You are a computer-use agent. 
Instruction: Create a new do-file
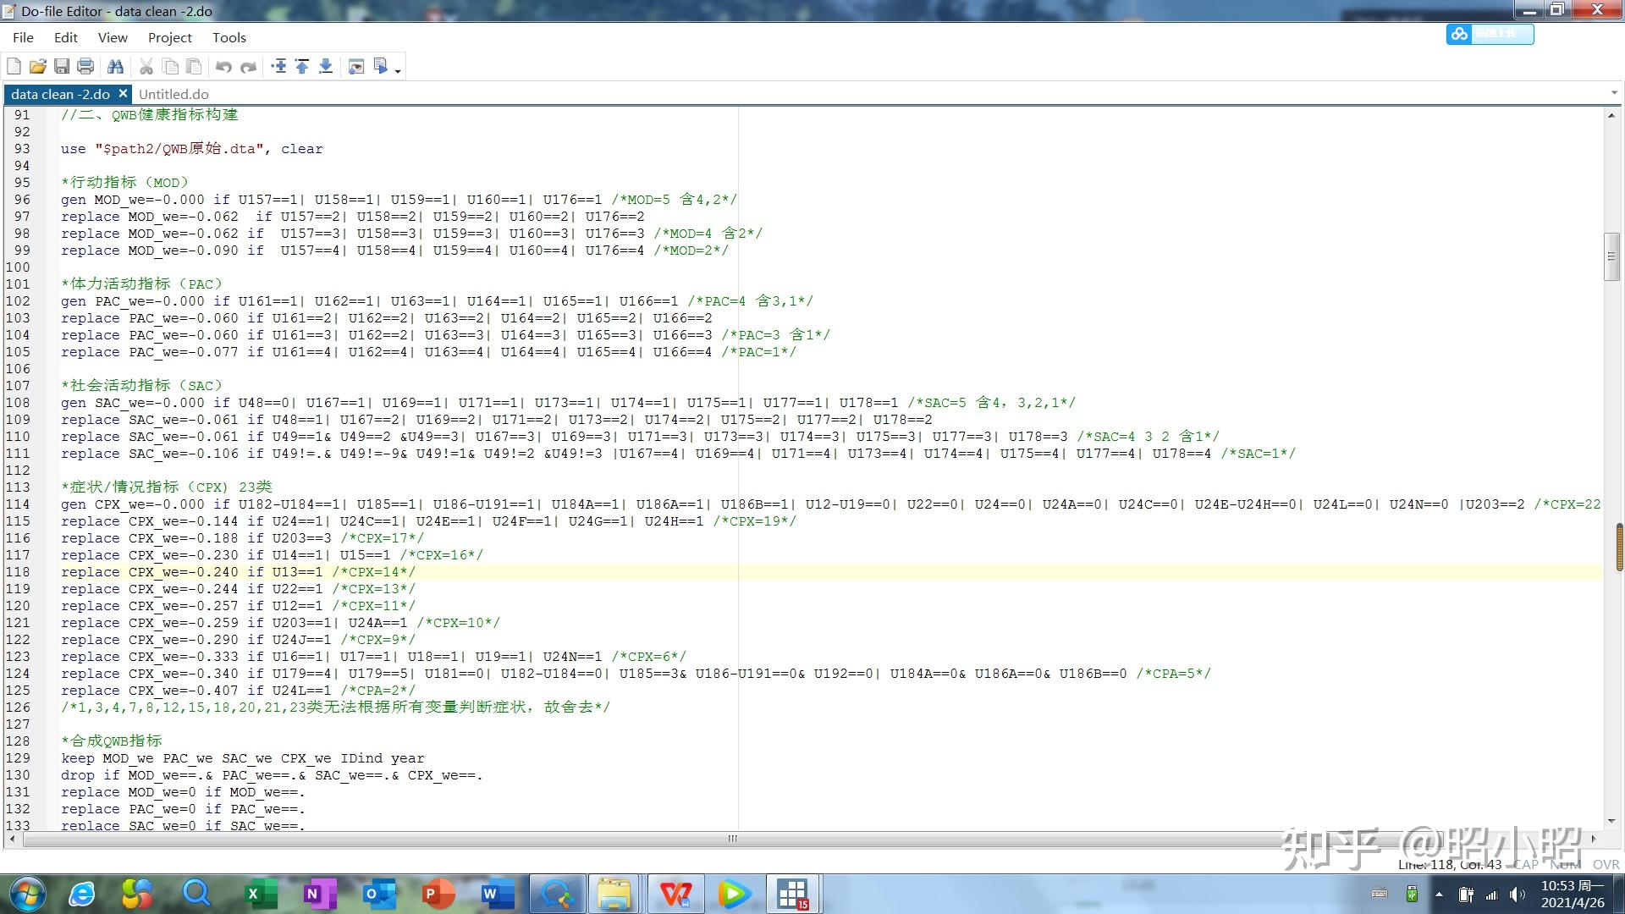(14, 66)
